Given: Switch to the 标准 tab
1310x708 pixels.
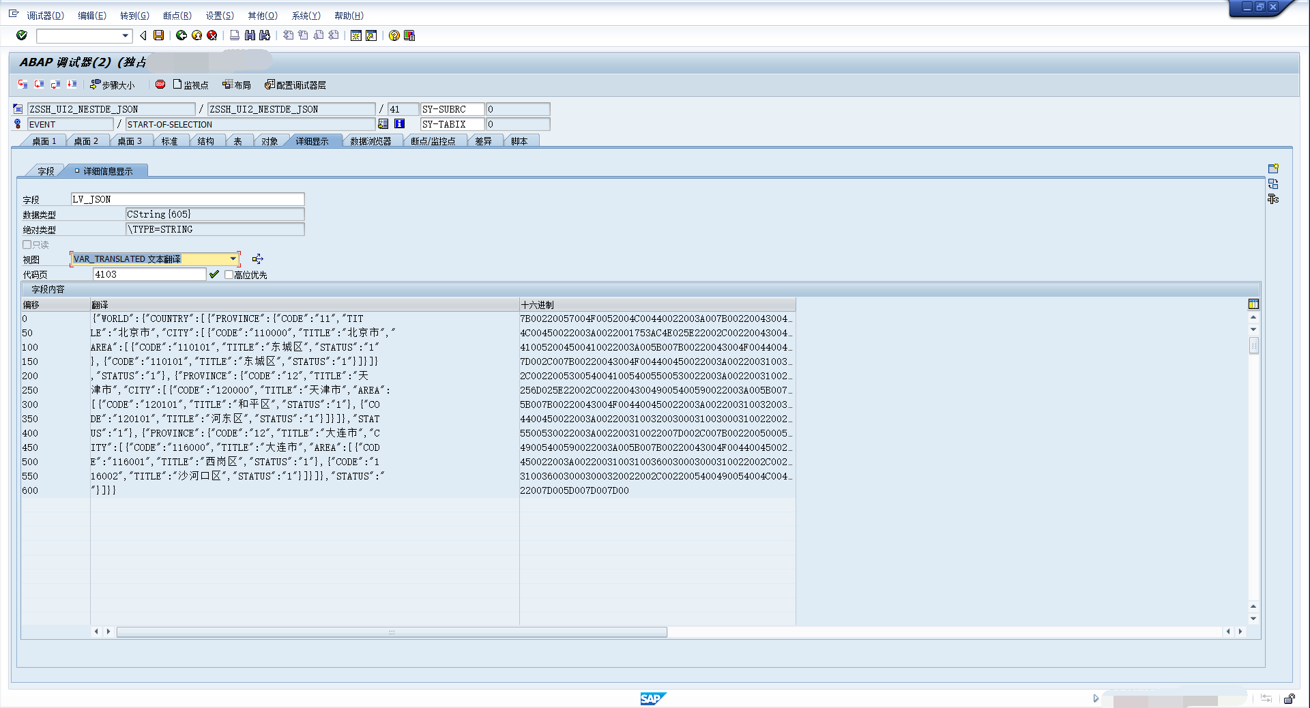Looking at the screenshot, I should [169, 141].
